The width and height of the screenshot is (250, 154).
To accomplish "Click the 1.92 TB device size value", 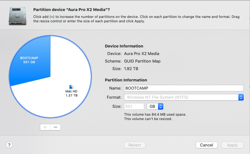I will [131, 69].
